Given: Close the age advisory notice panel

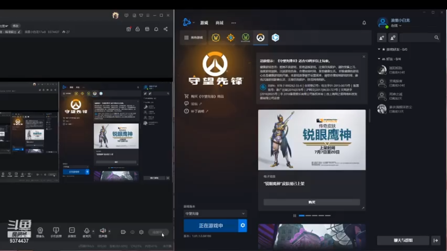Looking at the screenshot, I should point(364,57).
